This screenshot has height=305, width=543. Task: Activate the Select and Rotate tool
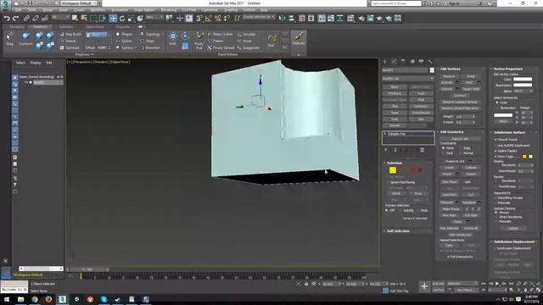point(122,19)
